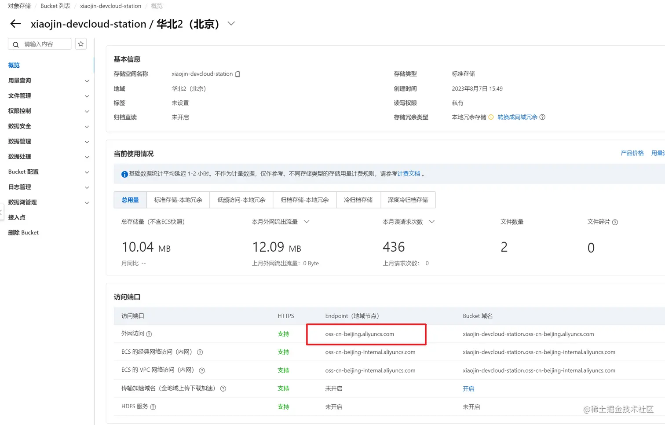Switch to the 标准存储-本地冗余 tab

pyautogui.click(x=178, y=200)
